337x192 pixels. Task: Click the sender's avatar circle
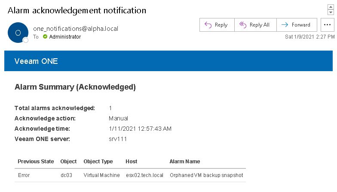pyautogui.click(x=18, y=33)
